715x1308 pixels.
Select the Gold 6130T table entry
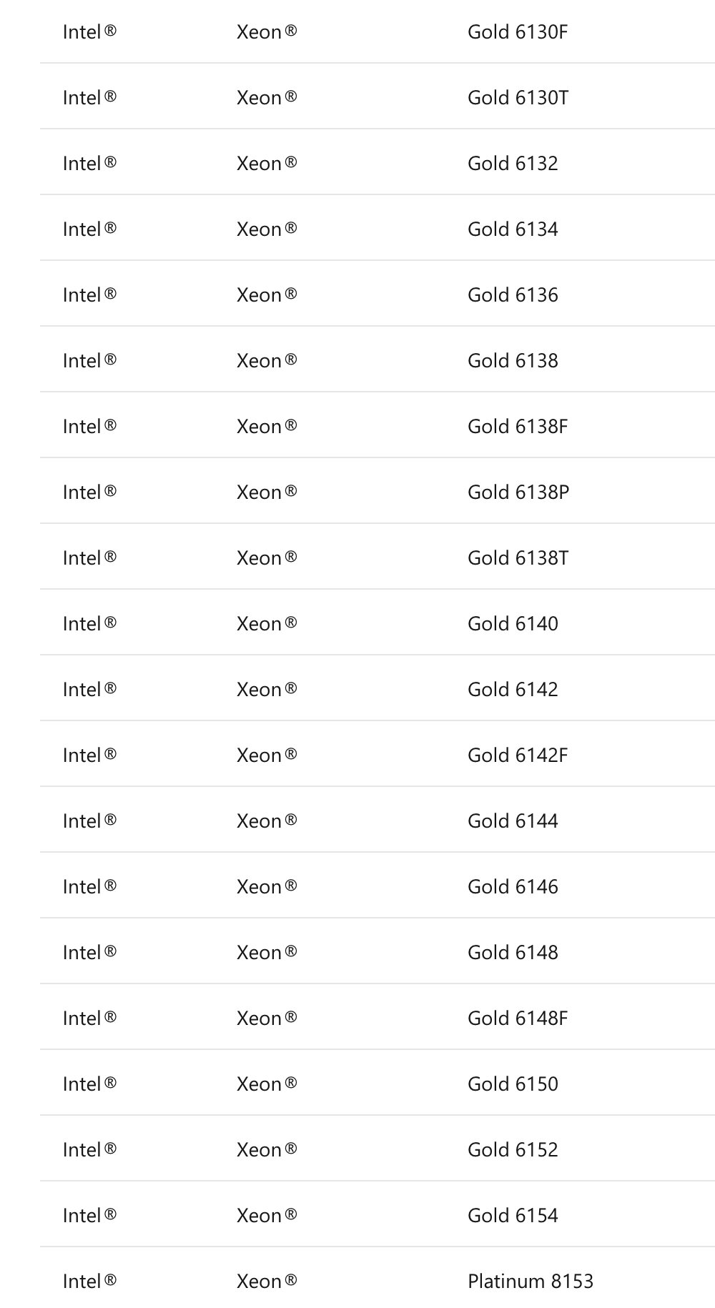518,98
